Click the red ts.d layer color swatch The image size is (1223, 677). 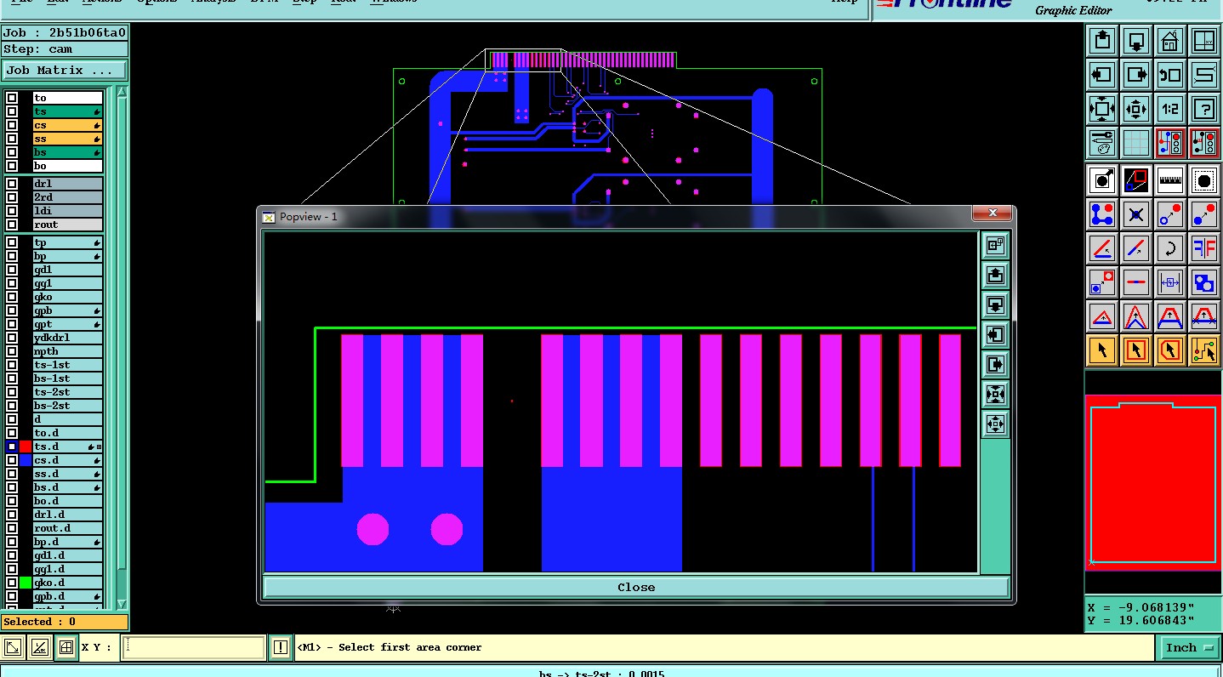[x=26, y=447]
